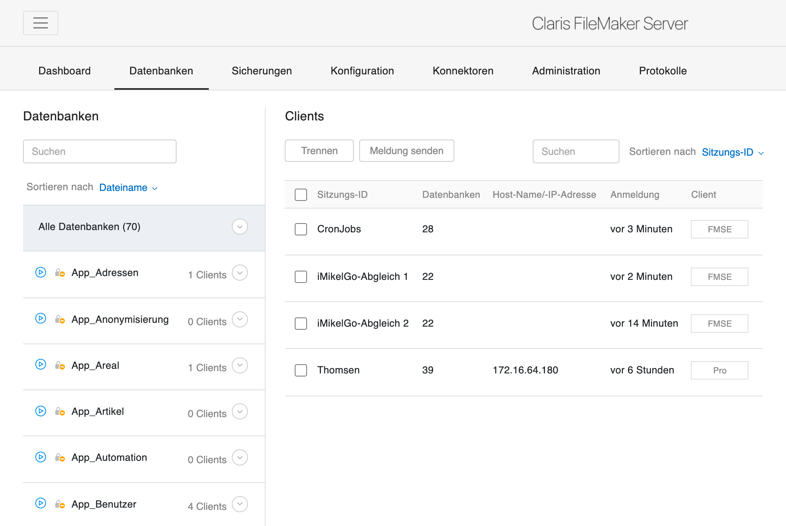Check the CronJobs session checkbox
Viewport: 786px width, 526px height.
[x=301, y=229]
